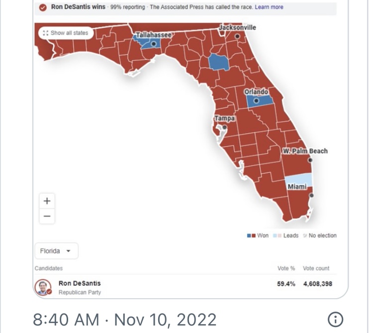Click the W. Palm Beach marker dot
Viewport: 373px width, 333px height.
[x=310, y=160]
